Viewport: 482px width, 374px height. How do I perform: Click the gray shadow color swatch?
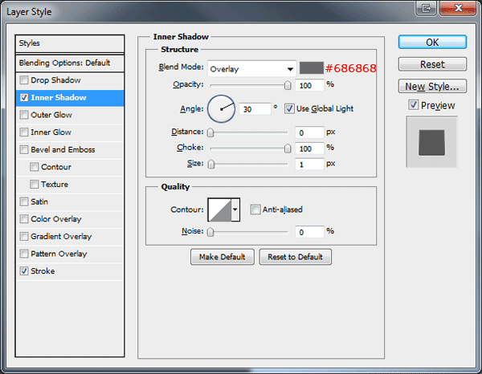312,68
